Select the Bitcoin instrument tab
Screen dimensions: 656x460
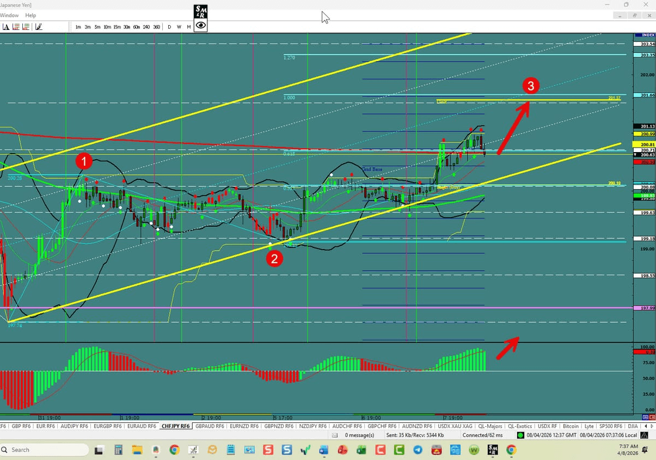pyautogui.click(x=571, y=426)
